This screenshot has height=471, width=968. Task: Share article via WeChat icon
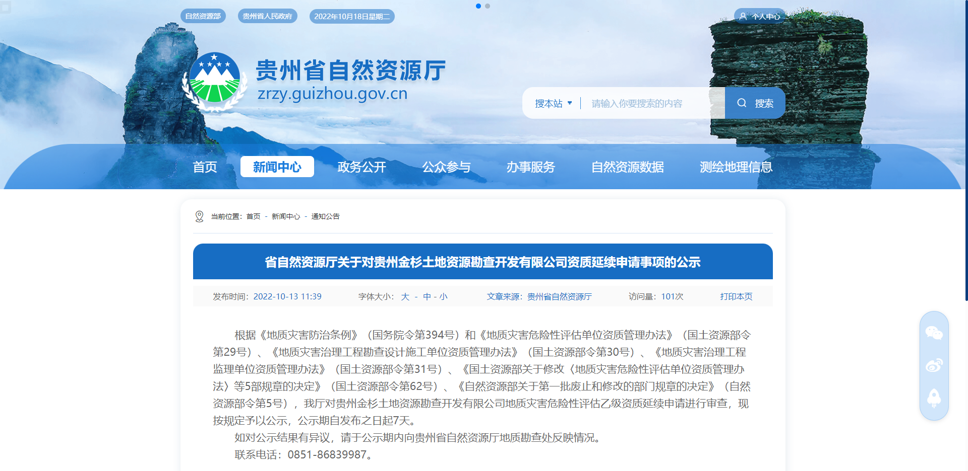(x=935, y=333)
